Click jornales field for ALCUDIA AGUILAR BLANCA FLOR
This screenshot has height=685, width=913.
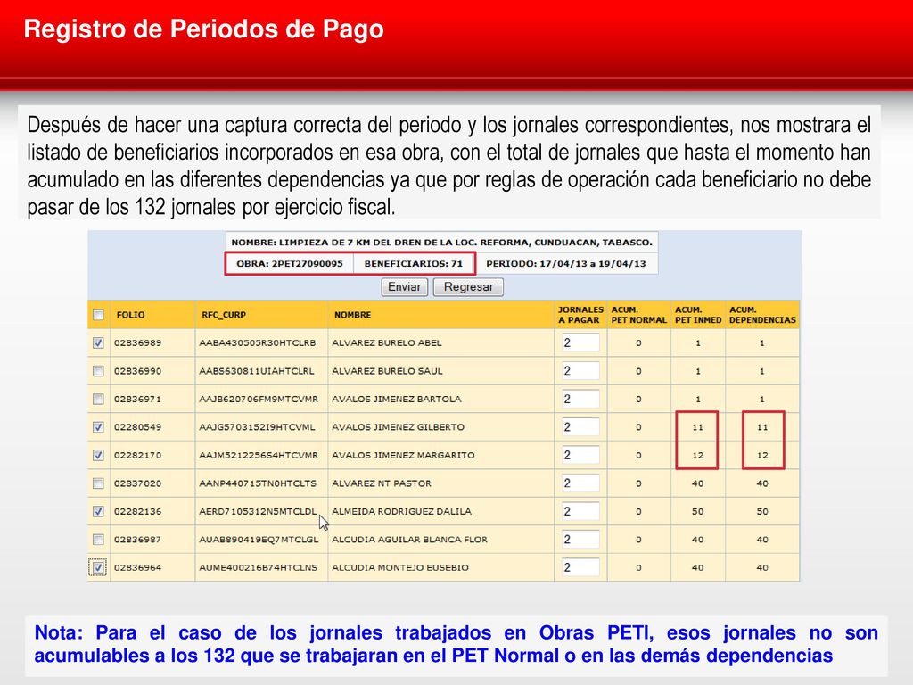(x=580, y=539)
